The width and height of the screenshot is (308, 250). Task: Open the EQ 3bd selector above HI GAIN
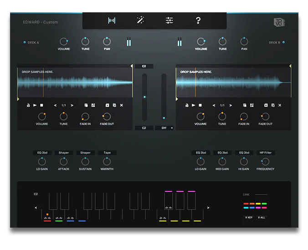[244, 153]
